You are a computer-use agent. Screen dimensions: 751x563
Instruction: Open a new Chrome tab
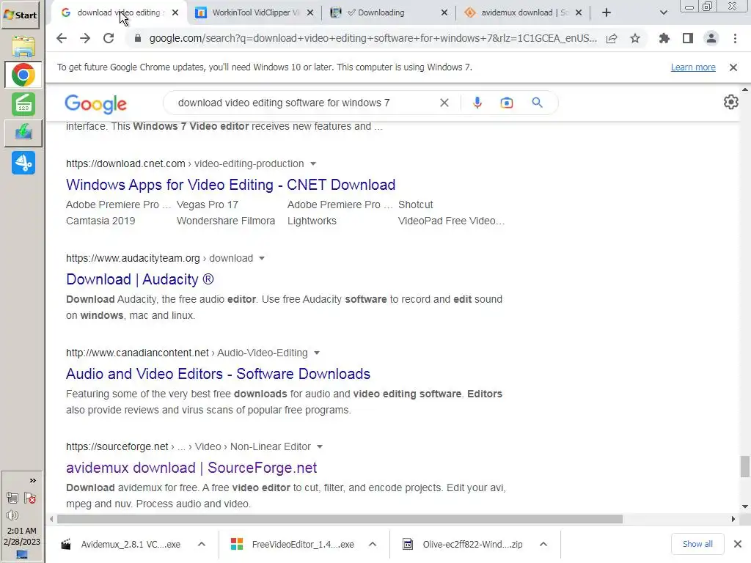607,12
